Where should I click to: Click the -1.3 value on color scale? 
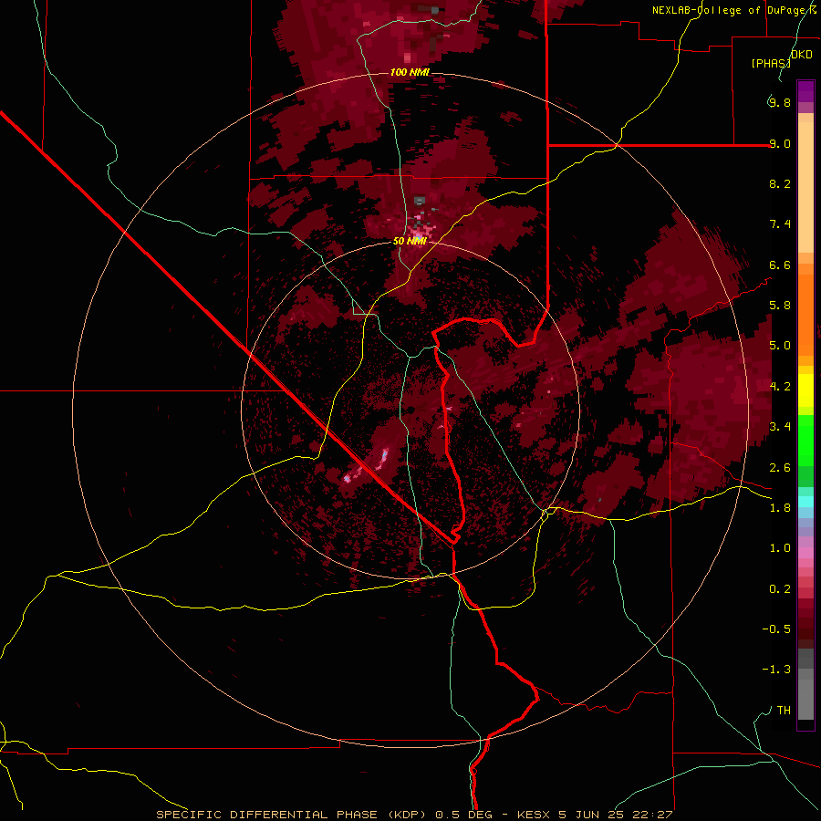pos(776,670)
